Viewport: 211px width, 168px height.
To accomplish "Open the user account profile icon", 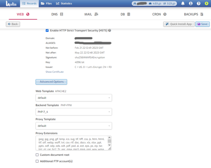I will pos(191,4).
